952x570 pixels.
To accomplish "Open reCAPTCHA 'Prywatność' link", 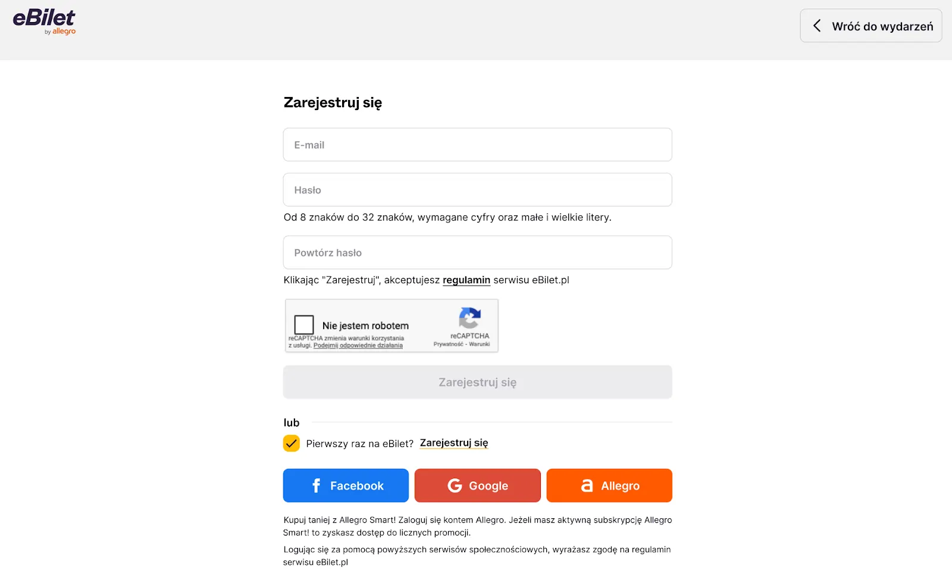I will tap(448, 344).
